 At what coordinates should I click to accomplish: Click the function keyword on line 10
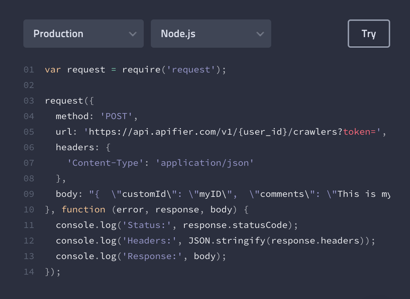[84, 209]
